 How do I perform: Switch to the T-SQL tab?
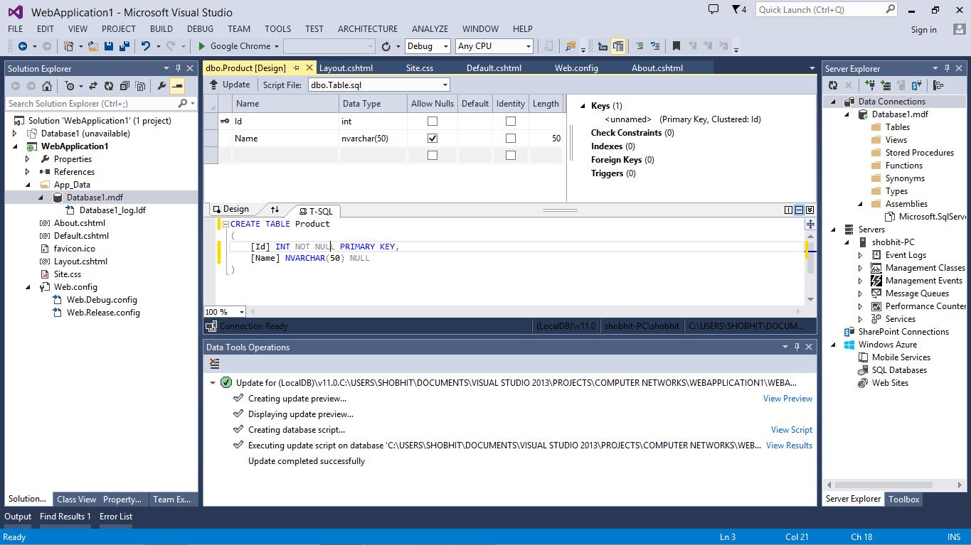[317, 210]
